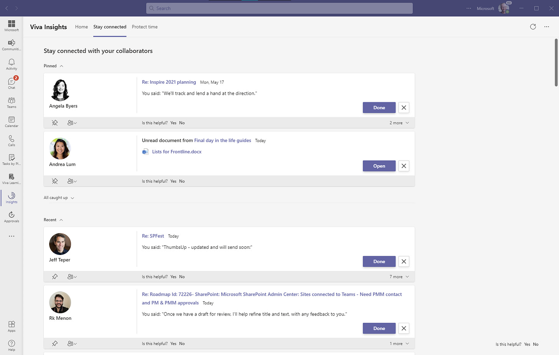Image resolution: width=559 pixels, height=355 pixels.
Task: Mark Rk Menon roadmap item Done
Action: click(379, 328)
